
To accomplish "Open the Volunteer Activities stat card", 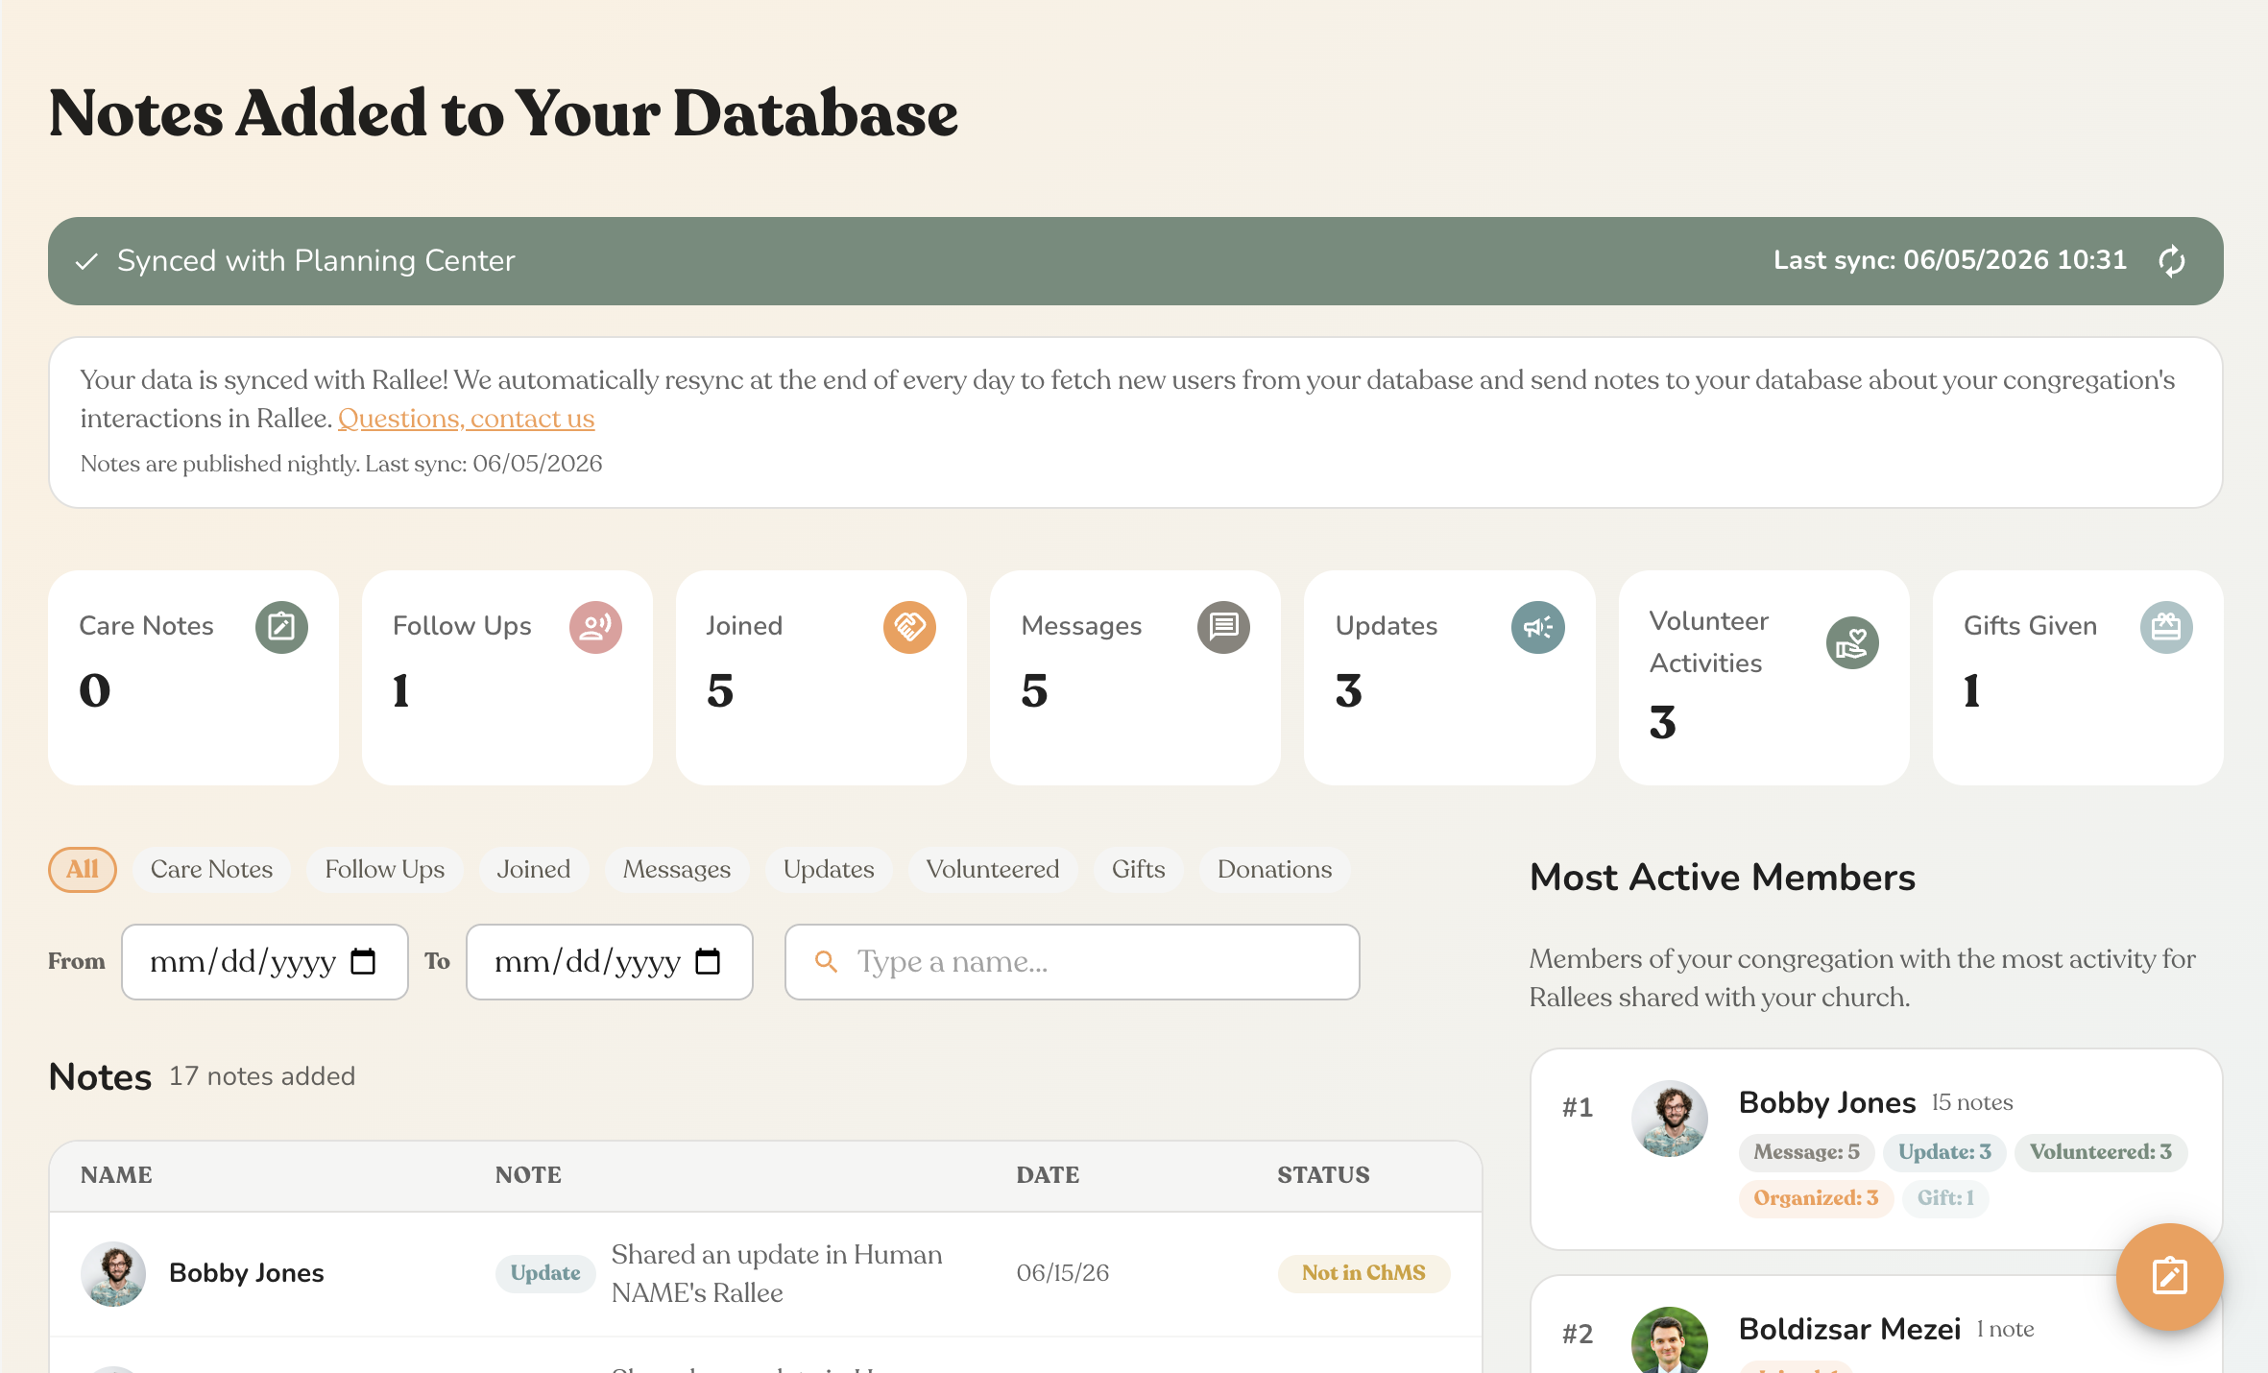I will point(1764,678).
